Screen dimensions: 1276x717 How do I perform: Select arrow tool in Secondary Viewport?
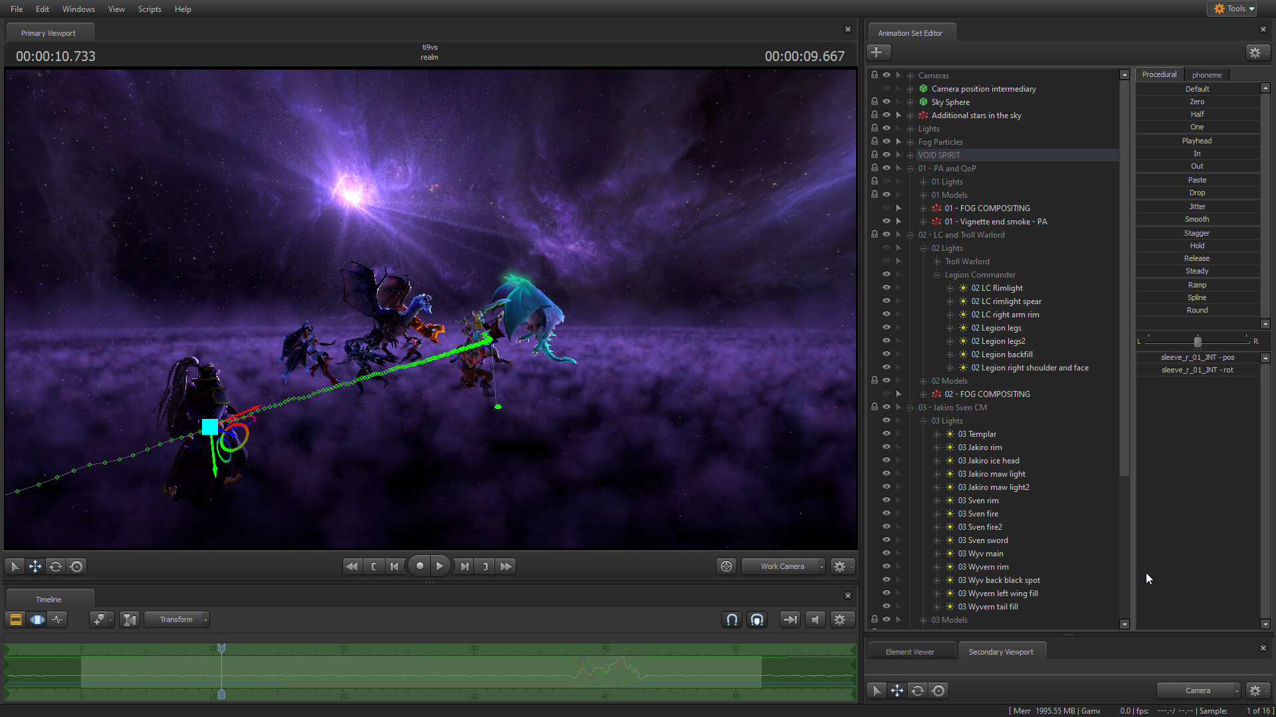(877, 690)
